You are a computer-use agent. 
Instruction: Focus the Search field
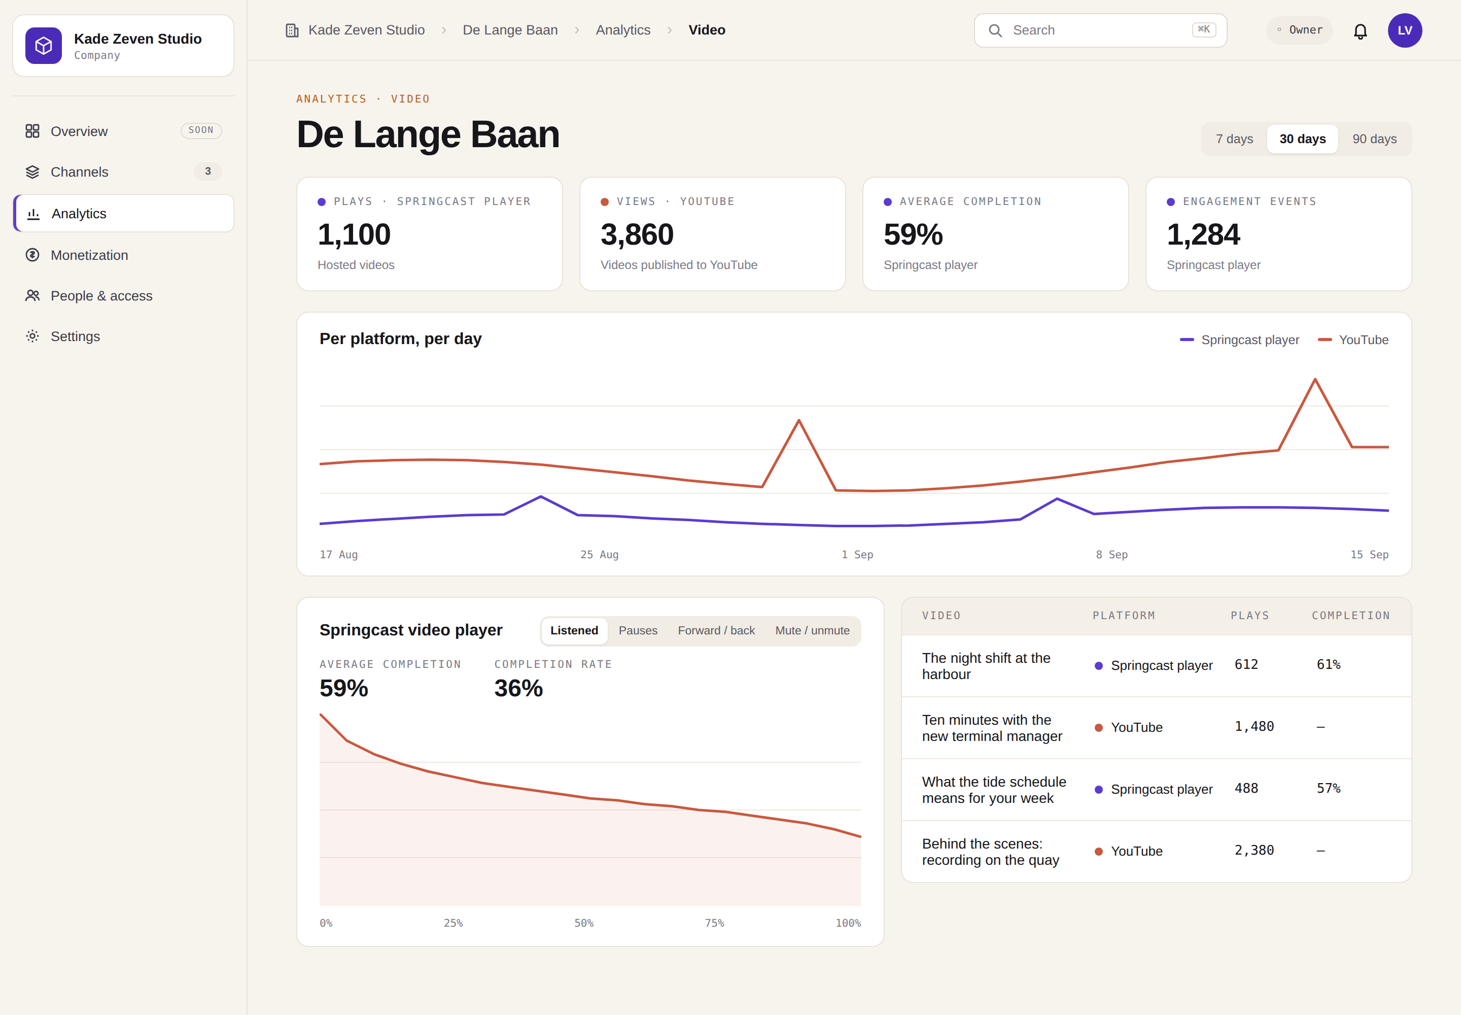[1100, 30]
